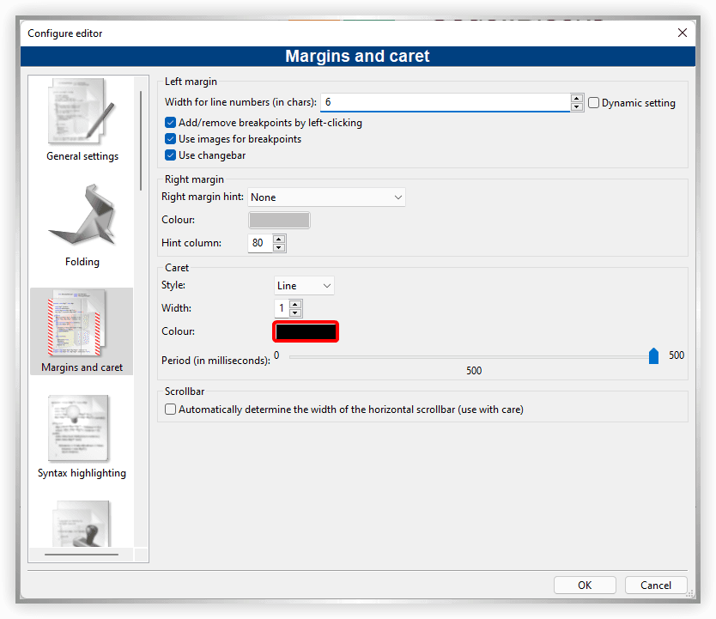Enable the Dynamic setting checkbox

click(x=593, y=102)
